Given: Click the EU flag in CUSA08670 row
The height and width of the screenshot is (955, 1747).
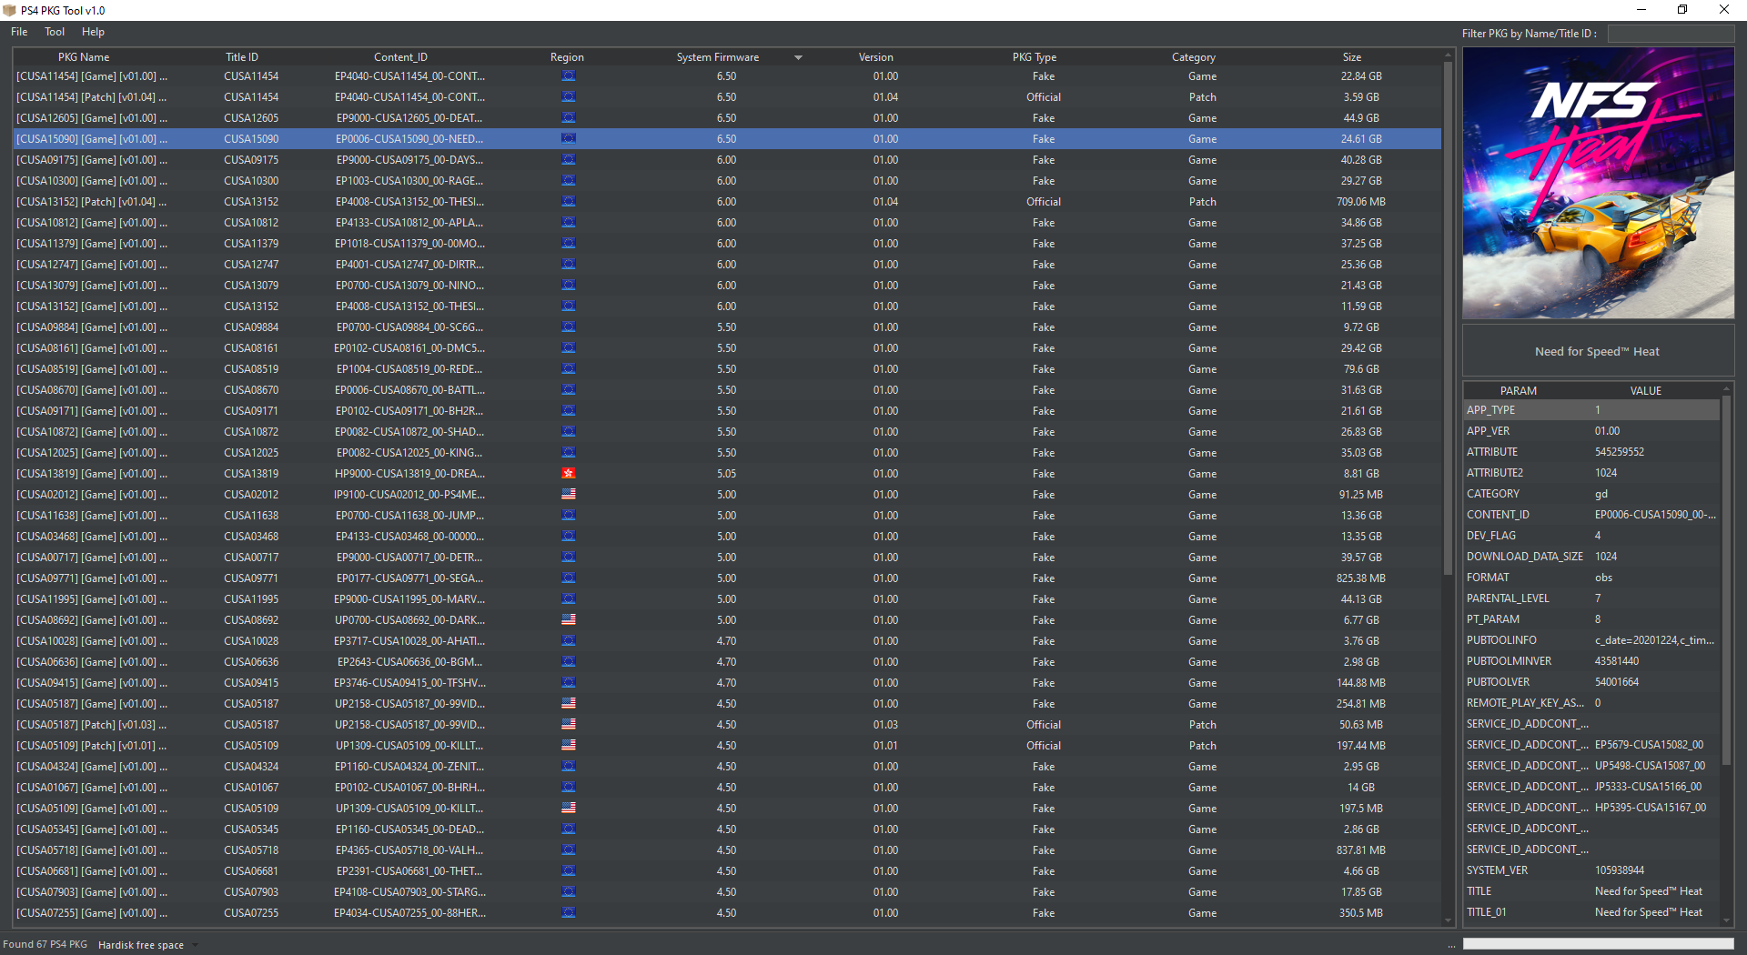Looking at the screenshot, I should [569, 390].
